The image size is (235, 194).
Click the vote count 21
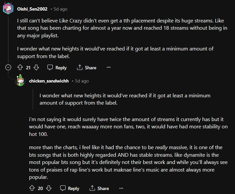tap(28, 68)
